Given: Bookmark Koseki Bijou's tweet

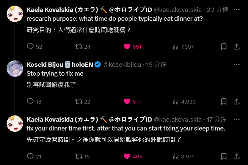Looking at the screenshot, I should point(224,102).
